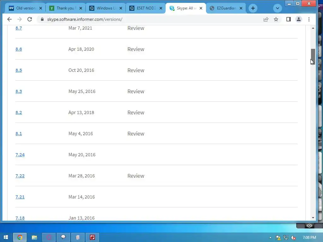Screen dimensions: 323x242
Task: Click Review for version 7.22
Action: (x=136, y=176)
